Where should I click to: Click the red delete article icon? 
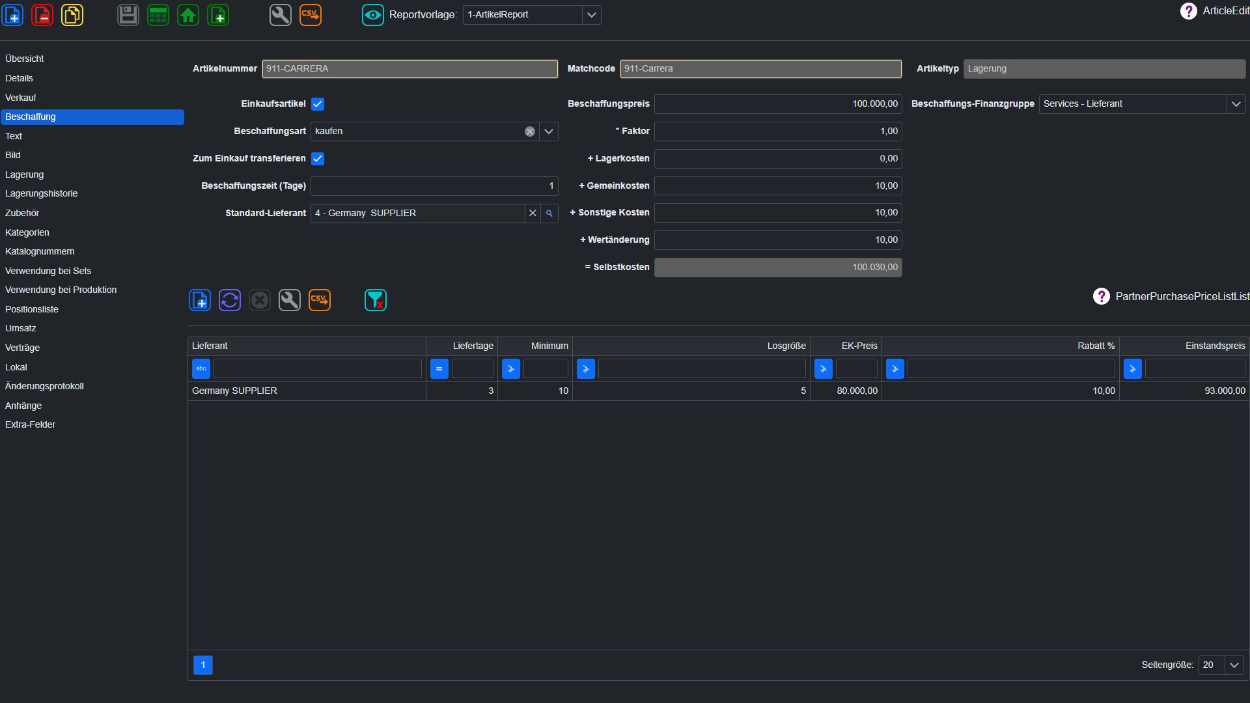click(42, 15)
